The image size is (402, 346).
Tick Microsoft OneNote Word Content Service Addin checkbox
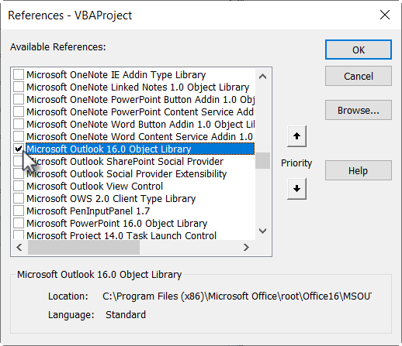click(19, 136)
